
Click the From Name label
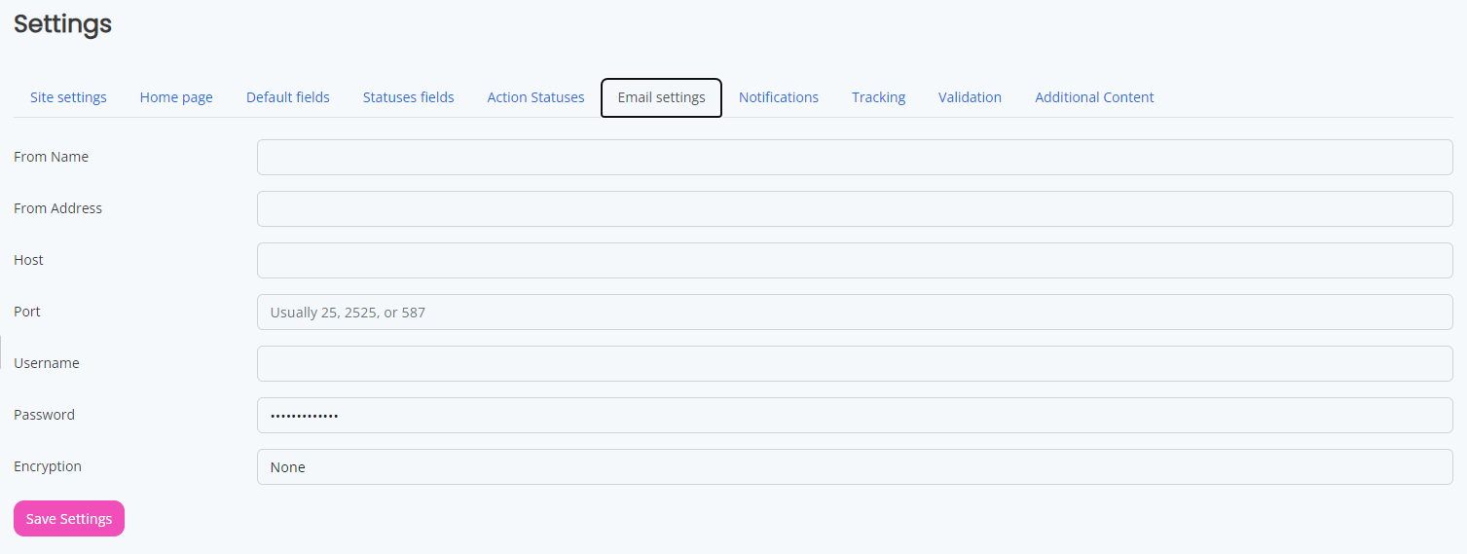click(x=52, y=157)
